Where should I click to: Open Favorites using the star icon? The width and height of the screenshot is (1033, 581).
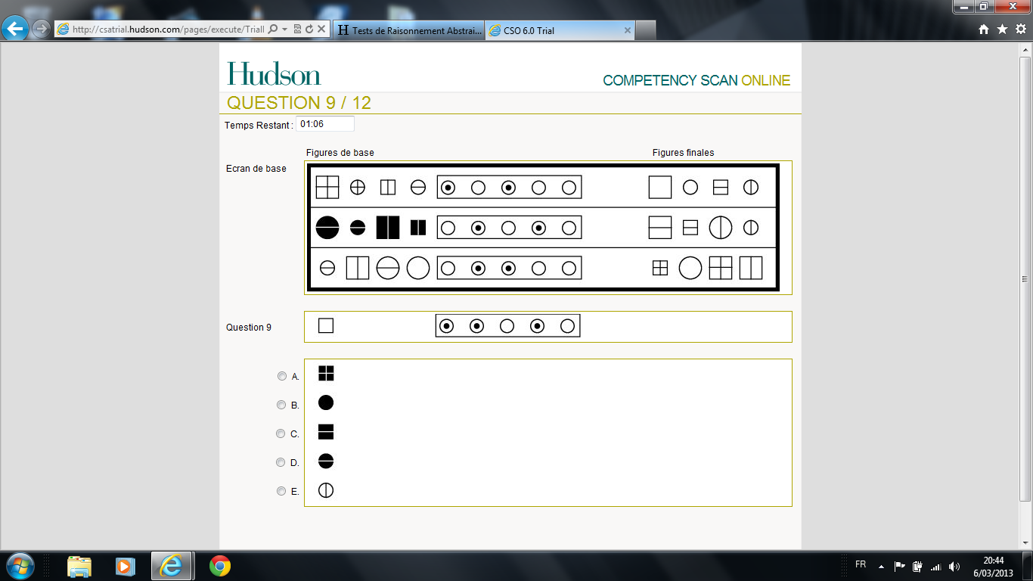(1002, 30)
